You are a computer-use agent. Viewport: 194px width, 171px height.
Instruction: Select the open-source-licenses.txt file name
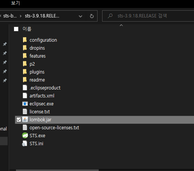tap(54, 128)
